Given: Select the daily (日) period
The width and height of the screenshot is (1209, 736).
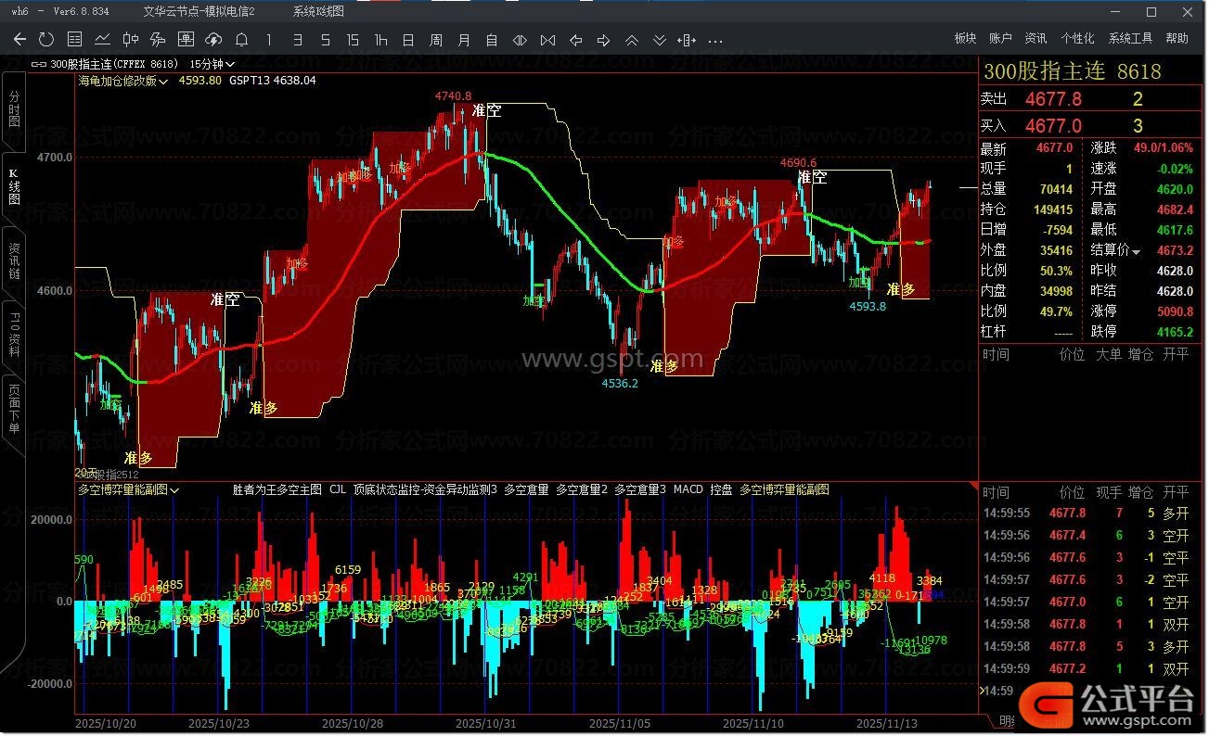Looking at the screenshot, I should pyautogui.click(x=408, y=40).
